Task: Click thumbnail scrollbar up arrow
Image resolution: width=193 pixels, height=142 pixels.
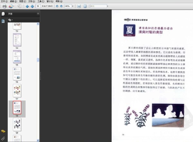Action: [38, 24]
